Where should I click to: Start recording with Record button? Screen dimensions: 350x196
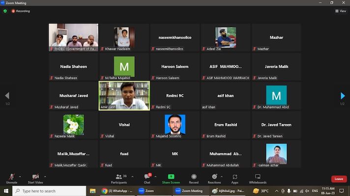coord(194,177)
